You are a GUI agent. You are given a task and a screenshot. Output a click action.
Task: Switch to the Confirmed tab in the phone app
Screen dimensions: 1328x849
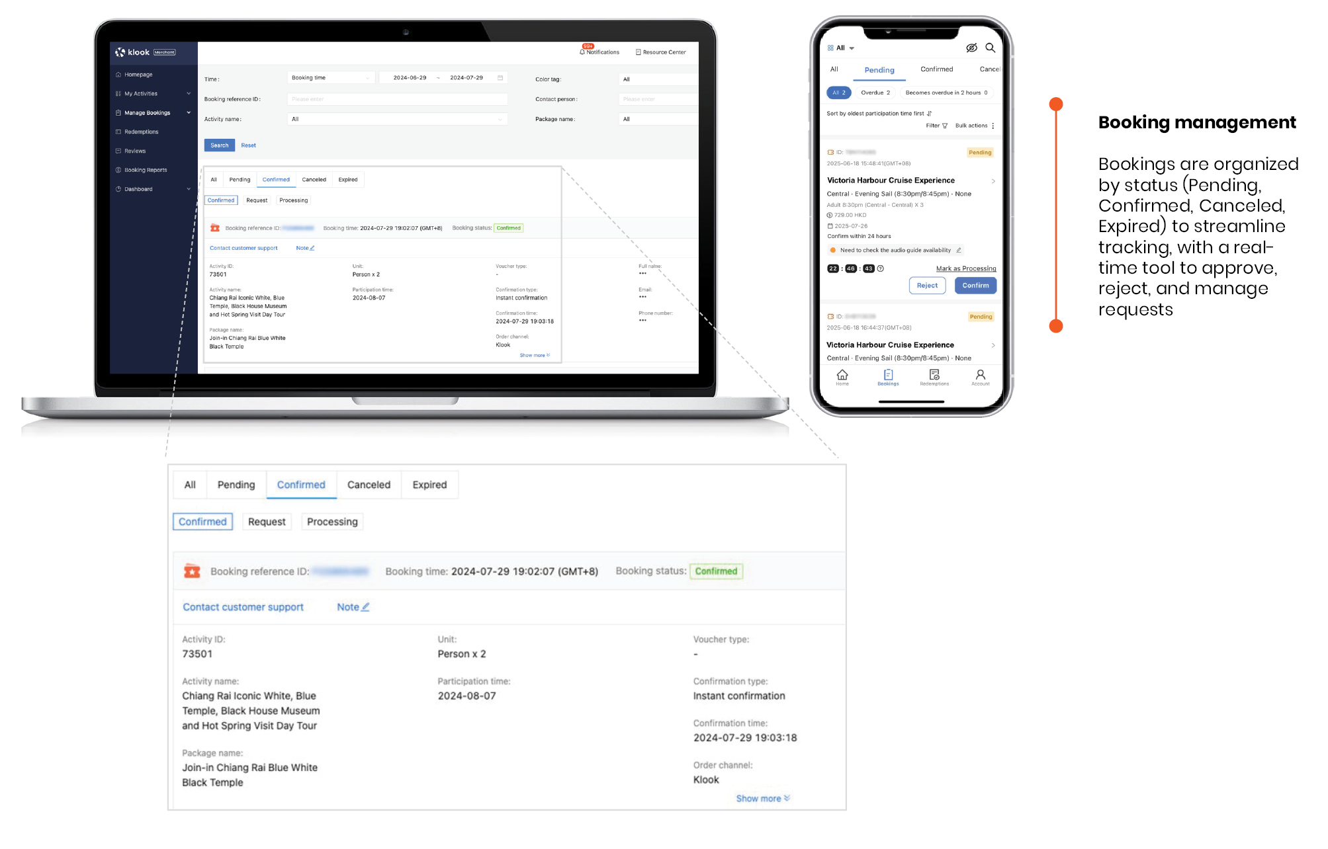(936, 69)
